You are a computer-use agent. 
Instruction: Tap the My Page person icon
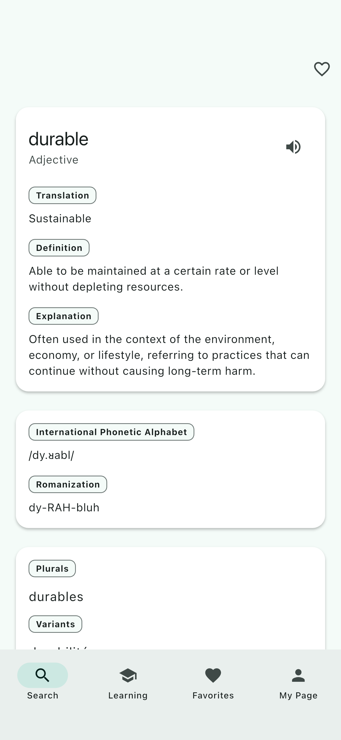click(x=298, y=675)
